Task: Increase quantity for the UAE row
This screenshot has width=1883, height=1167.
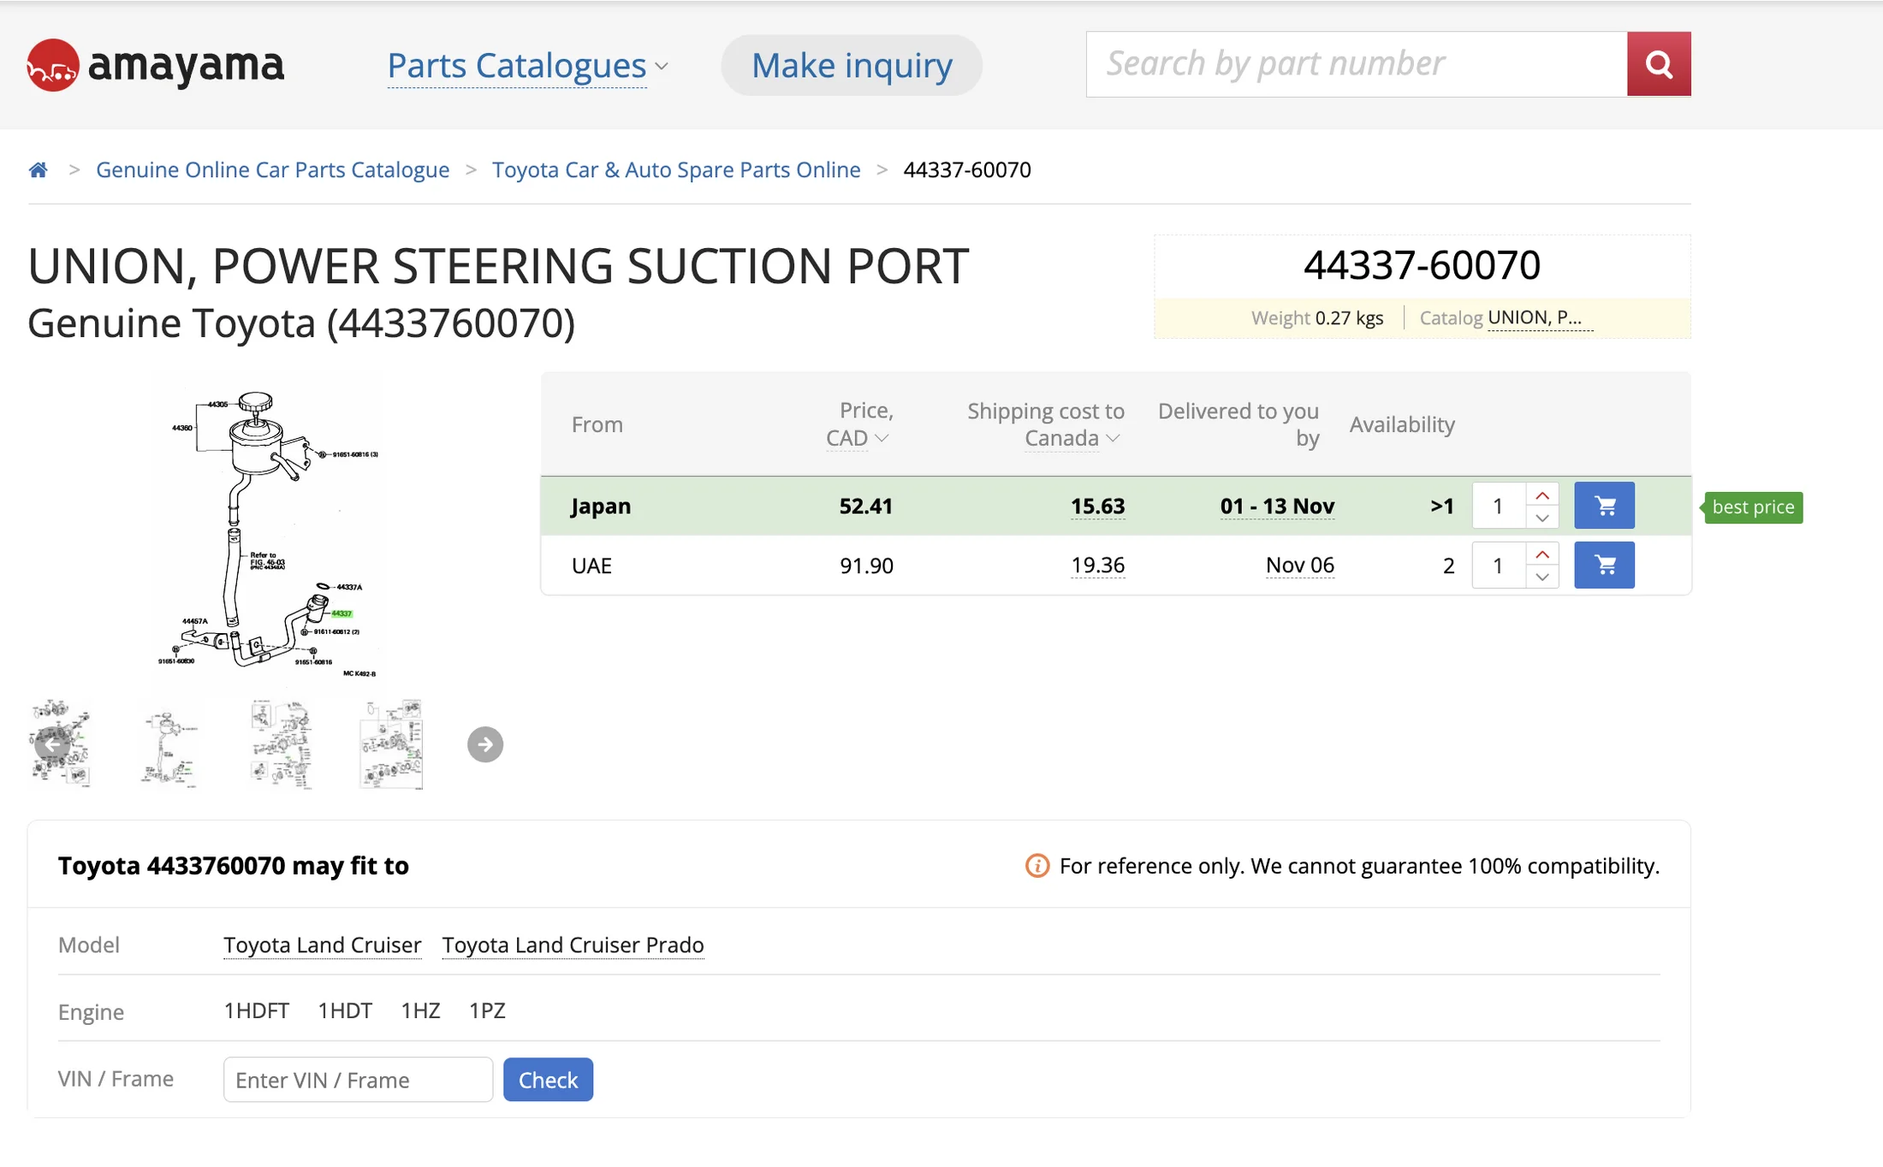Action: tap(1541, 554)
